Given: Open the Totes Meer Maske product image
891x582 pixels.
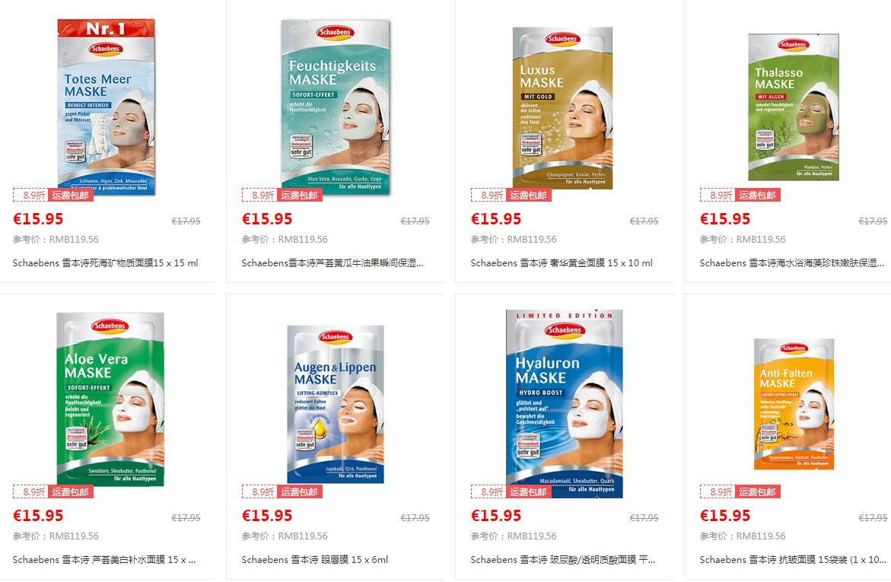Looking at the screenshot, I should coord(107,107).
